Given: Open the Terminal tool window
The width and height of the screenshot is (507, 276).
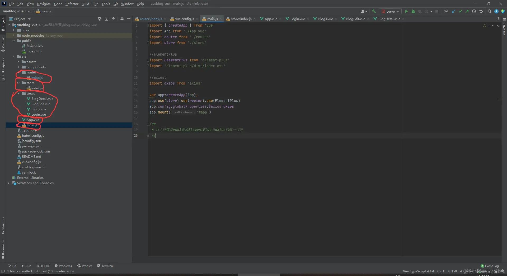Looking at the screenshot, I should click(x=105, y=266).
